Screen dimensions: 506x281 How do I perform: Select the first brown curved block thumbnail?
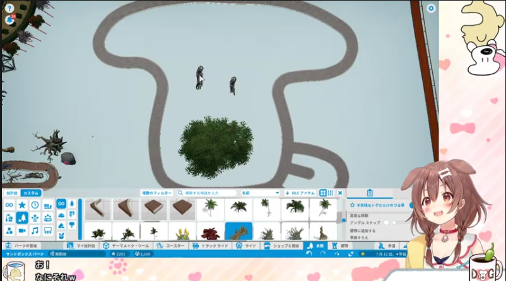coord(97,209)
